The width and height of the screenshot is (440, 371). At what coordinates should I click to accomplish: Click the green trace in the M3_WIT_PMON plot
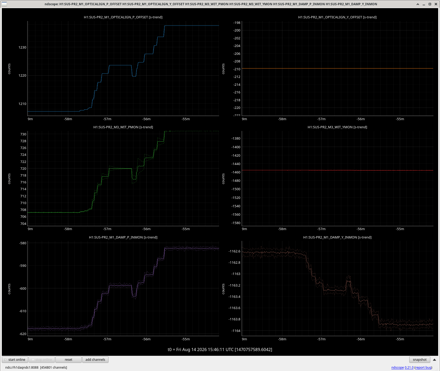tap(120, 168)
